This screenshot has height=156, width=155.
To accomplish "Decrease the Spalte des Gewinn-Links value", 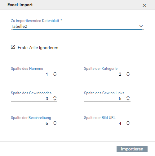I will [128, 99].
